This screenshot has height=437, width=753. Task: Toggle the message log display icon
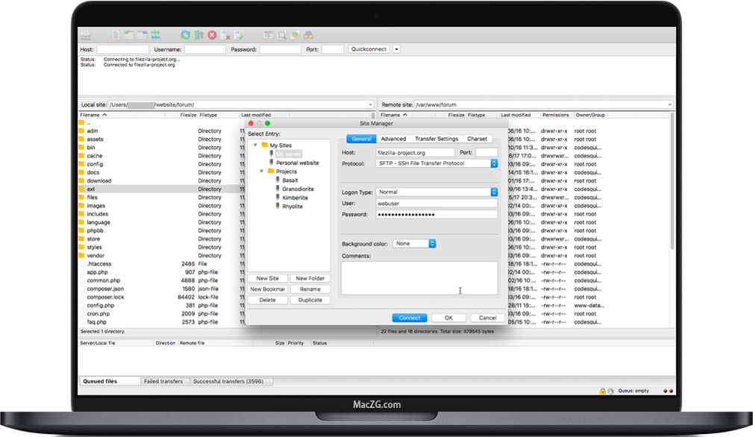click(x=116, y=35)
